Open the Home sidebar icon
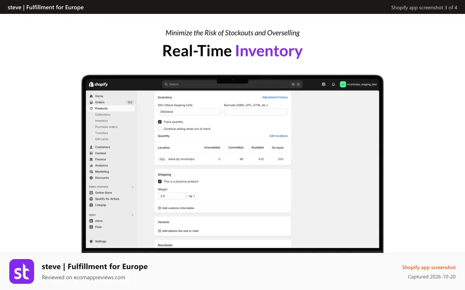The height and width of the screenshot is (290, 465). click(91, 96)
